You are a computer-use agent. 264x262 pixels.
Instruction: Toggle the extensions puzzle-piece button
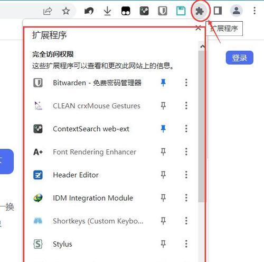click(x=200, y=11)
